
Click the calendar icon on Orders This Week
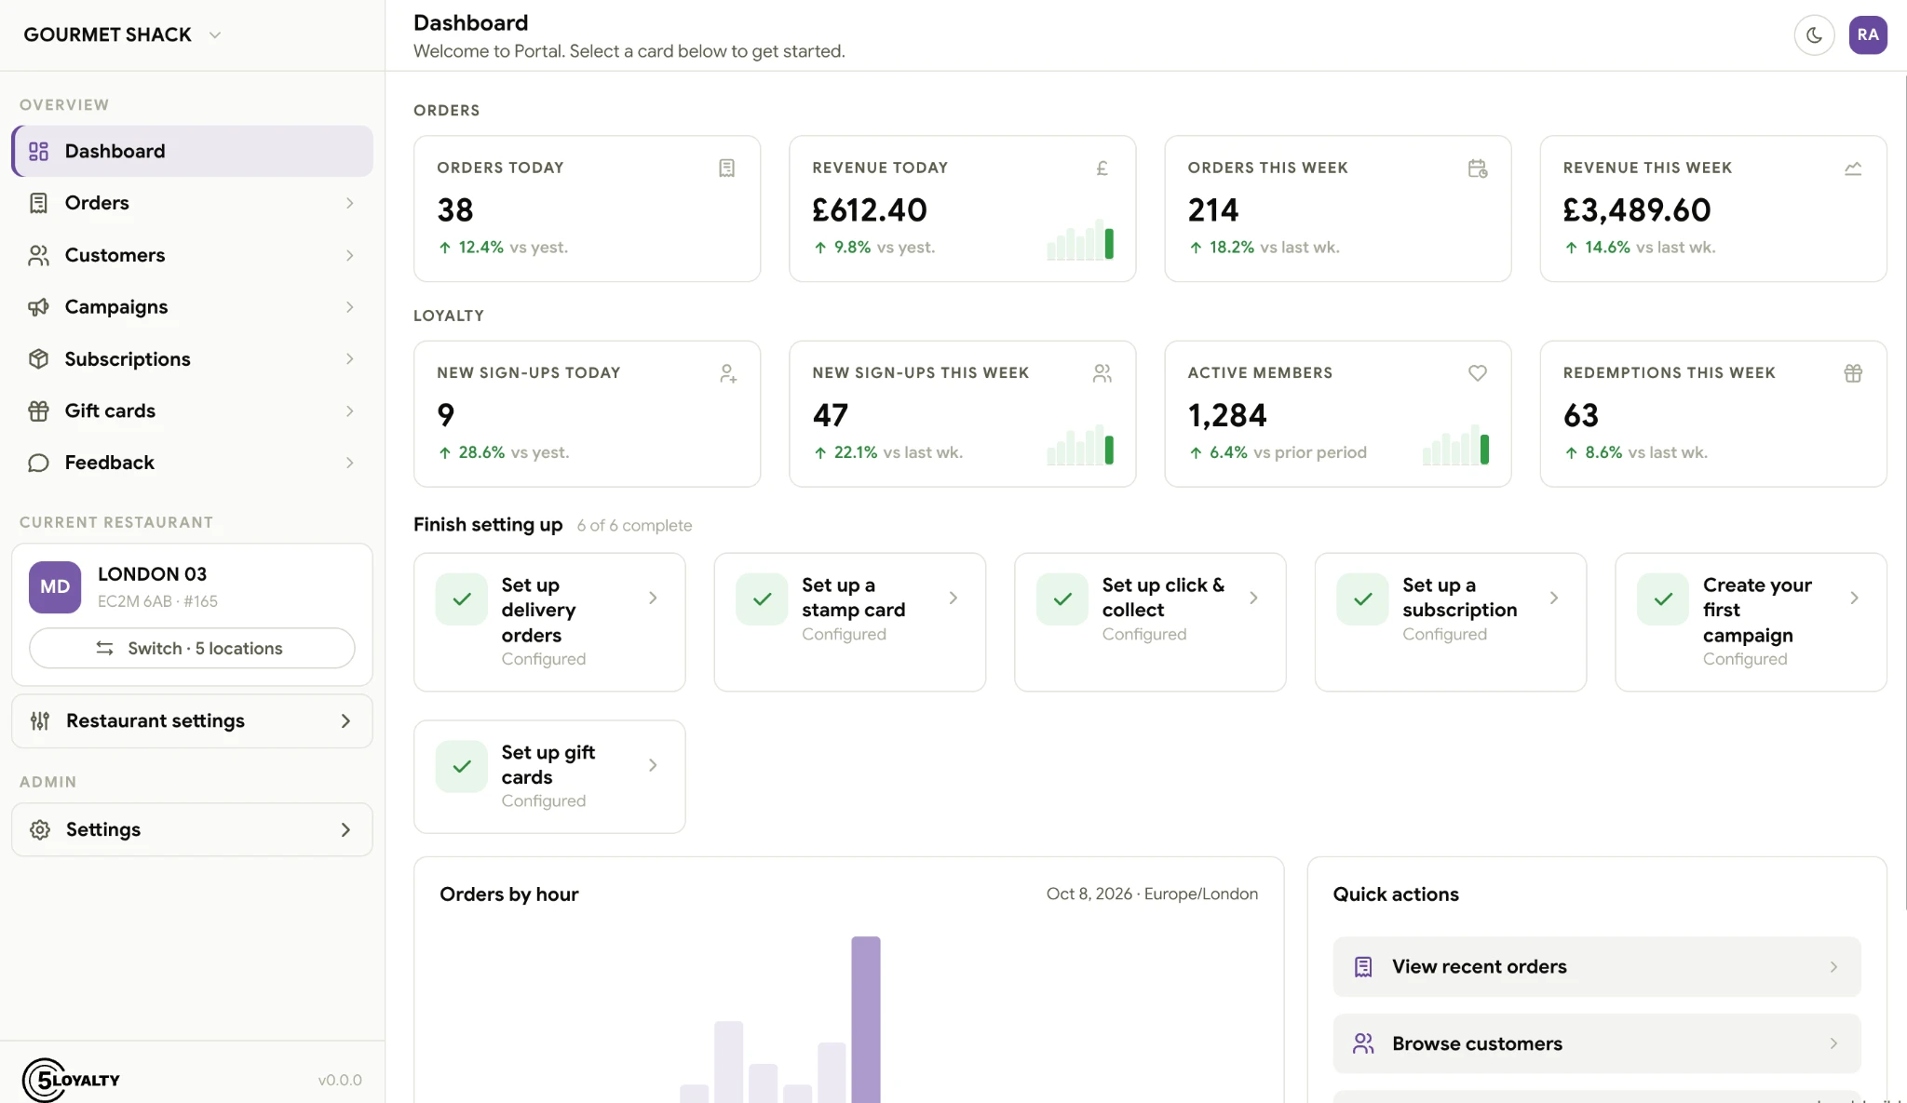click(x=1478, y=168)
